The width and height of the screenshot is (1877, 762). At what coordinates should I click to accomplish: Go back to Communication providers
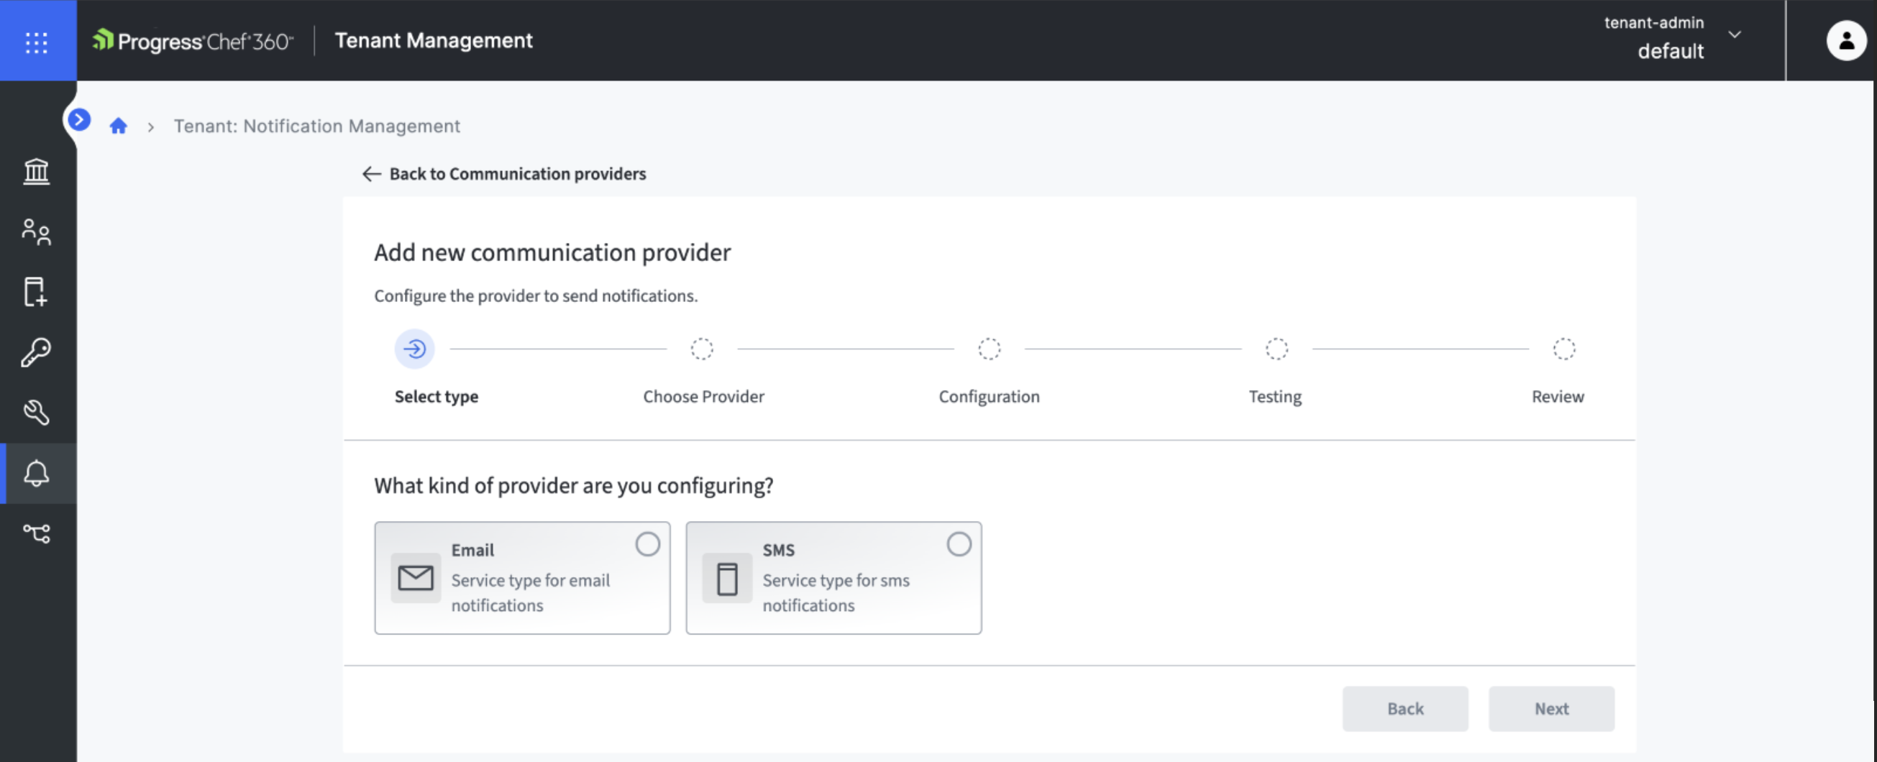click(504, 173)
